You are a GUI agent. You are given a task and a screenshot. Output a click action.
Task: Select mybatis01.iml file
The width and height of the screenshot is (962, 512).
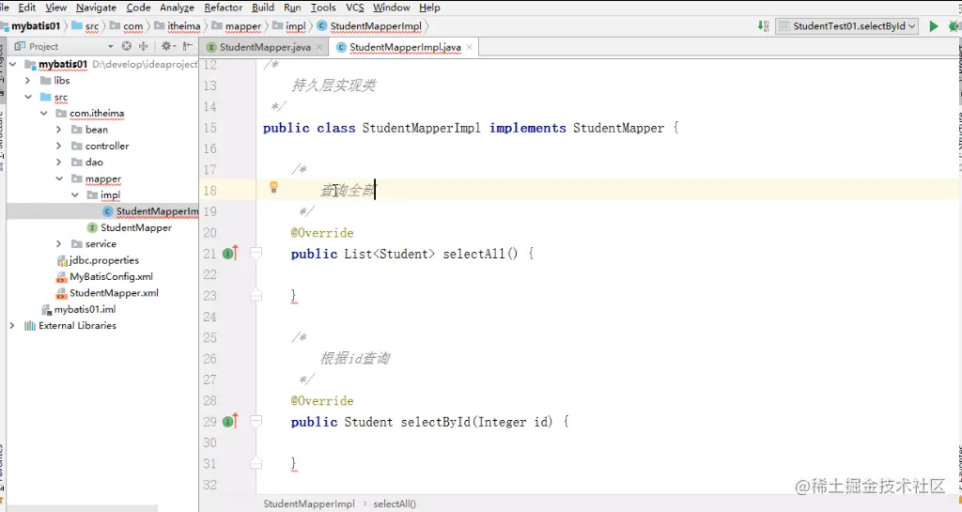point(79,309)
